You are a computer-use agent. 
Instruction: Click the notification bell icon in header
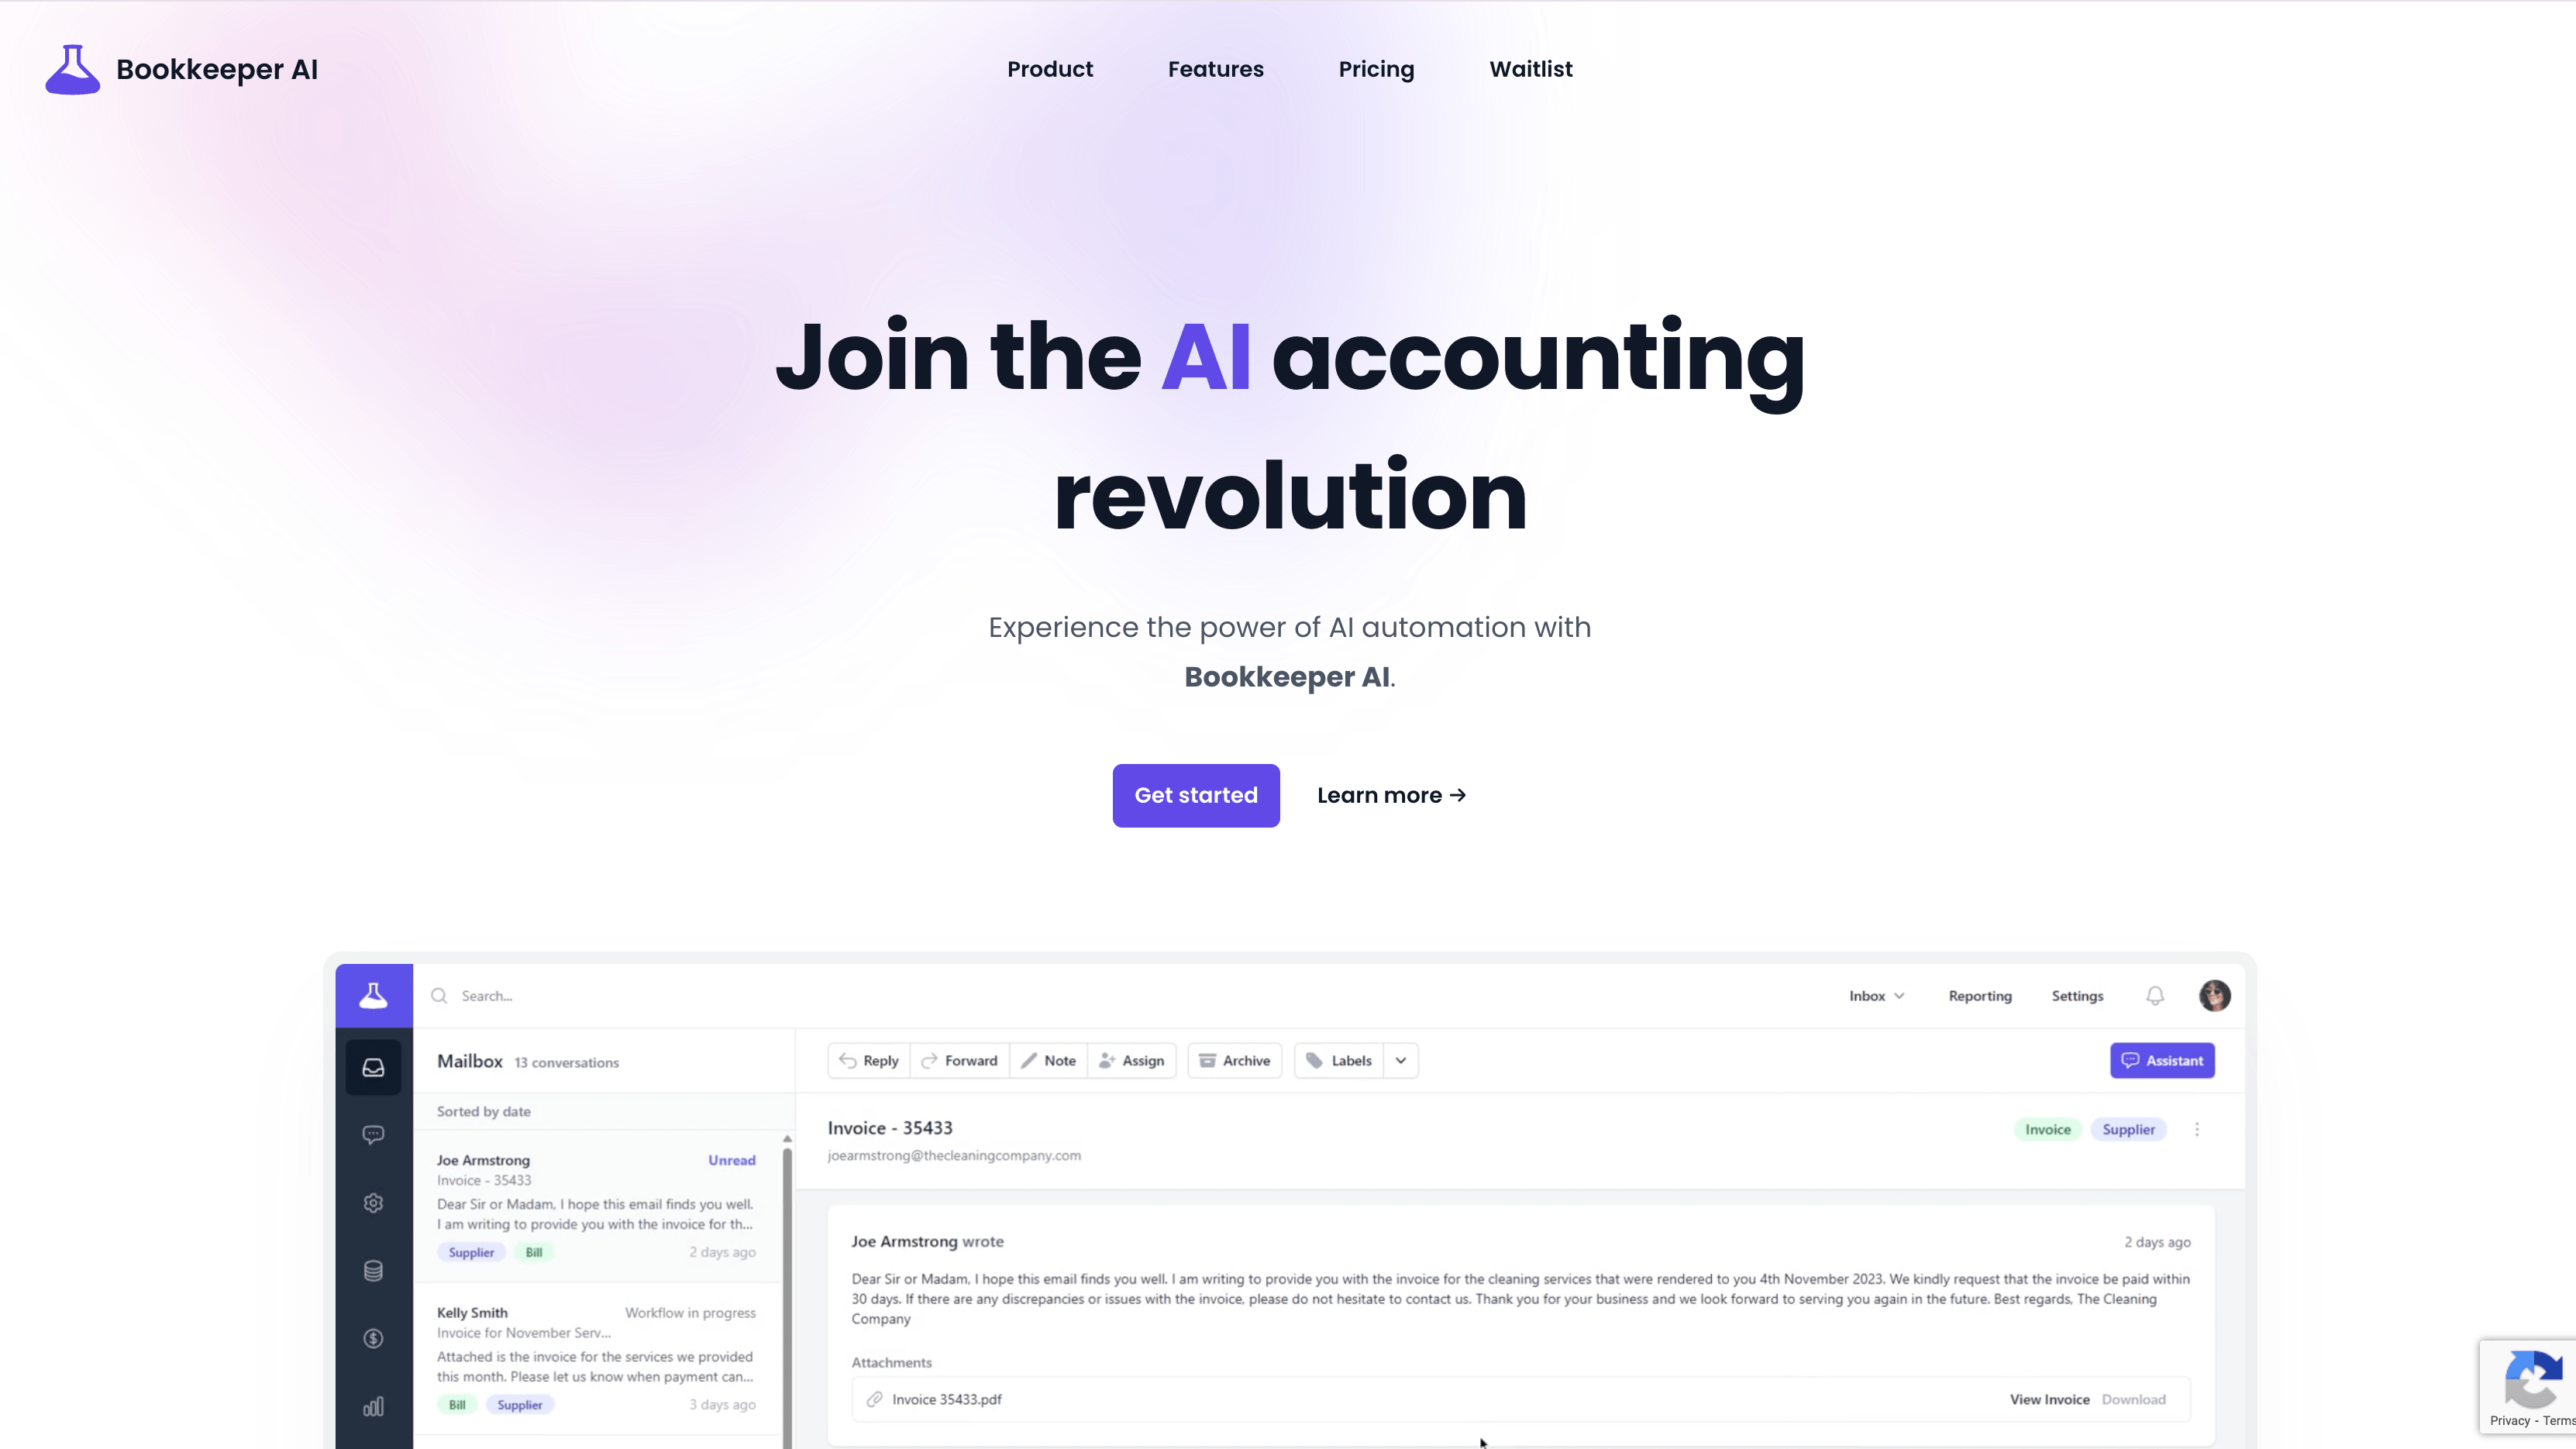[x=2157, y=996]
